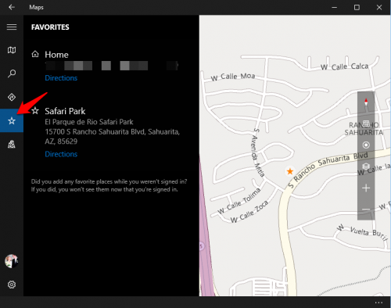Image resolution: width=391 pixels, height=308 pixels.
Task: Get Directions to Safari Park
Action: pos(61,154)
